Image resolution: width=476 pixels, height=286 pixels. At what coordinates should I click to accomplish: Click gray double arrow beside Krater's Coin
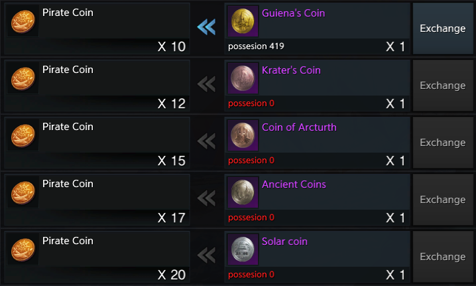206,84
